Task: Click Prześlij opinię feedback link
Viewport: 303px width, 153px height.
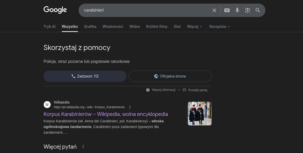Action: pos(198,90)
